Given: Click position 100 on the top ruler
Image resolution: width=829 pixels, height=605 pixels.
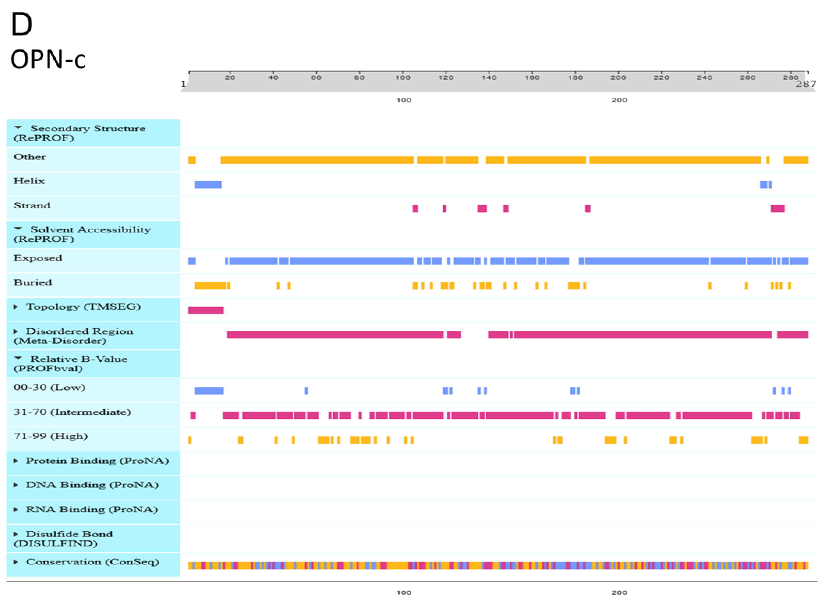Looking at the screenshot, I should (403, 77).
